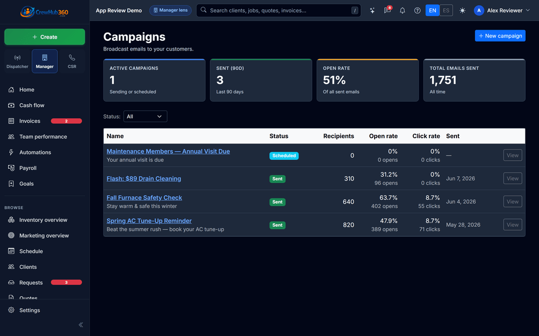Image resolution: width=539 pixels, height=336 pixels.
Task: Open the AI sparkle assistant icon
Action: [372, 10]
